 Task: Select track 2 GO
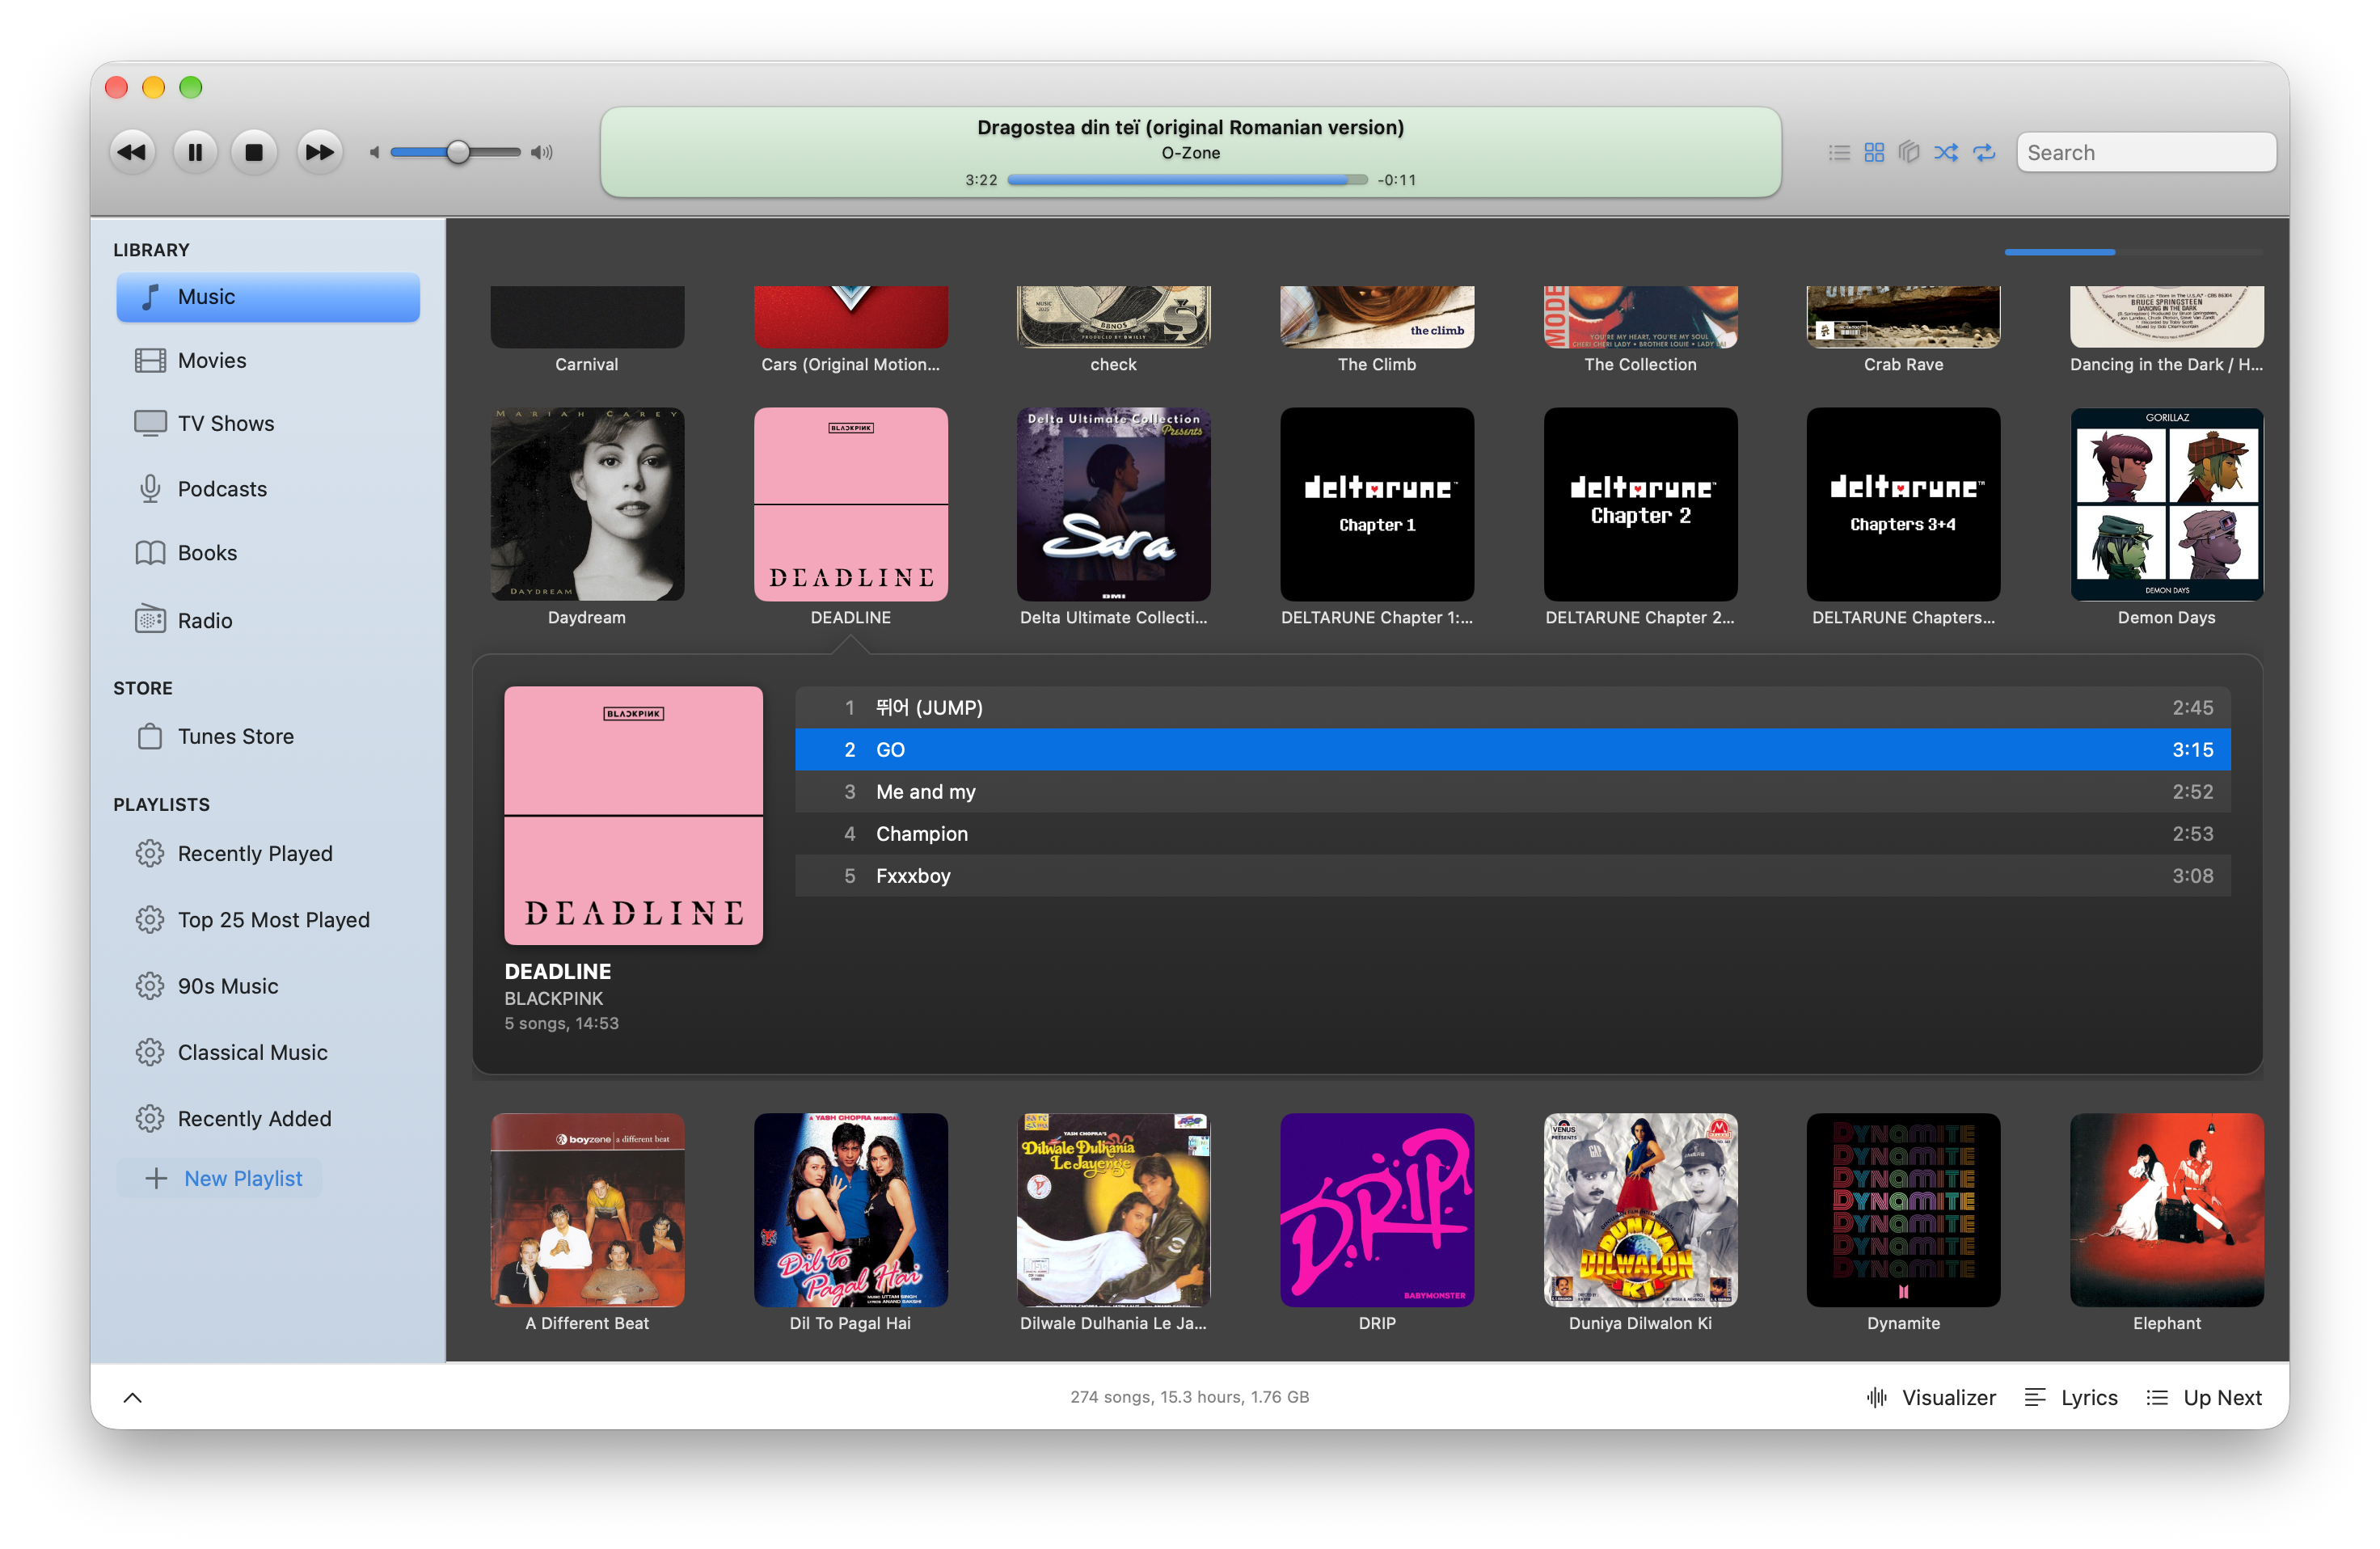click(1512, 750)
